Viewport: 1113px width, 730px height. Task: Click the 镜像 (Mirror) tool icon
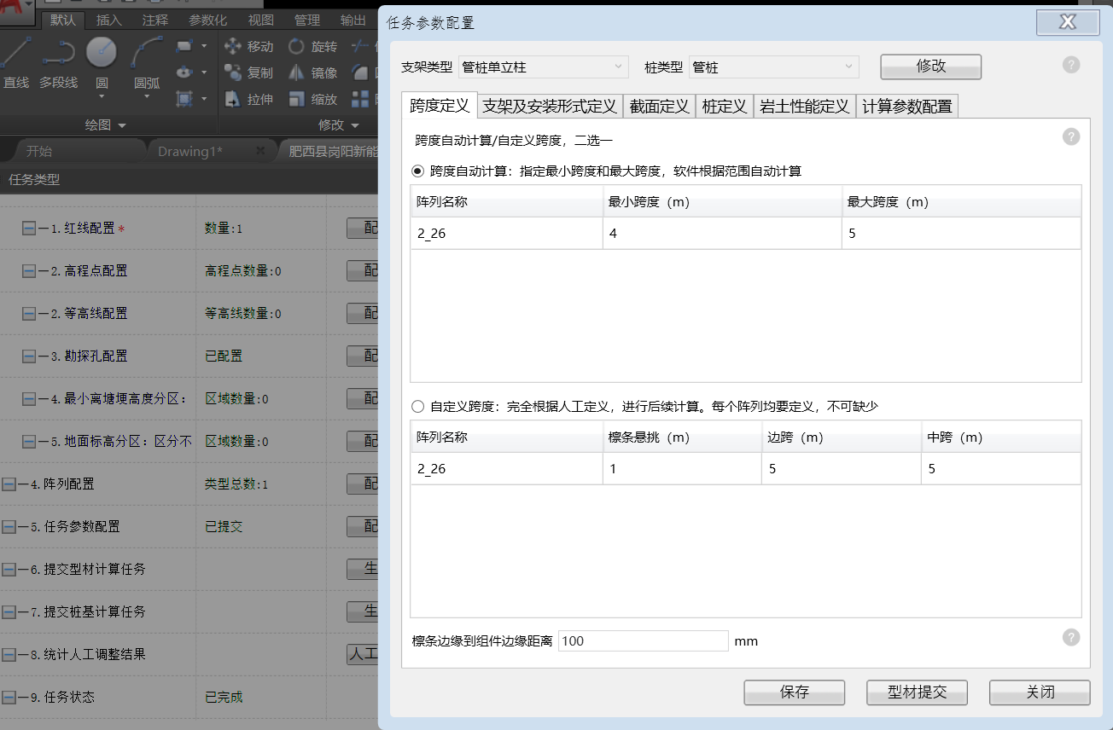coord(297,72)
